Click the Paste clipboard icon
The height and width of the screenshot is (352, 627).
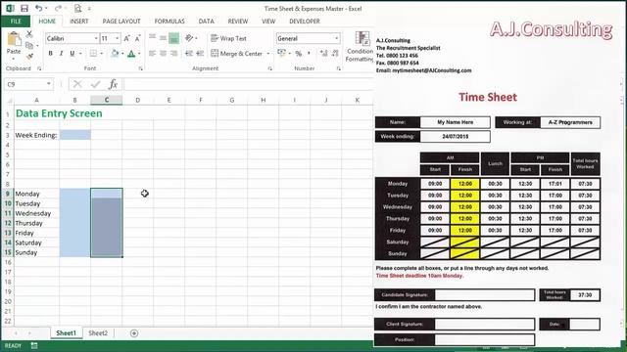pos(14,39)
